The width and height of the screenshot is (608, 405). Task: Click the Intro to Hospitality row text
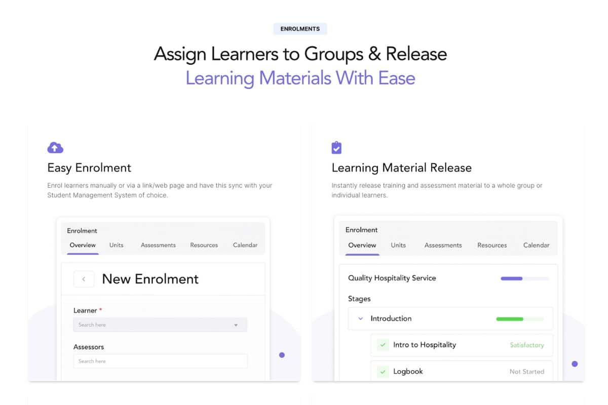425,345
